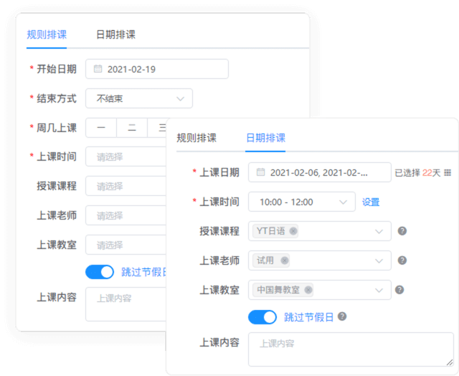Click textarea resize handle in front panel
This screenshot has width=459, height=376.
(450, 362)
